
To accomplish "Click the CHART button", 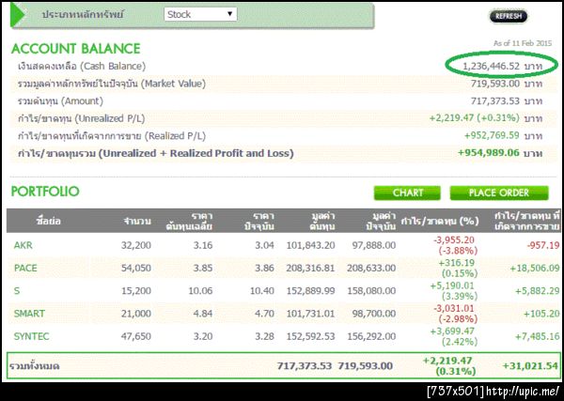I will pos(407,193).
